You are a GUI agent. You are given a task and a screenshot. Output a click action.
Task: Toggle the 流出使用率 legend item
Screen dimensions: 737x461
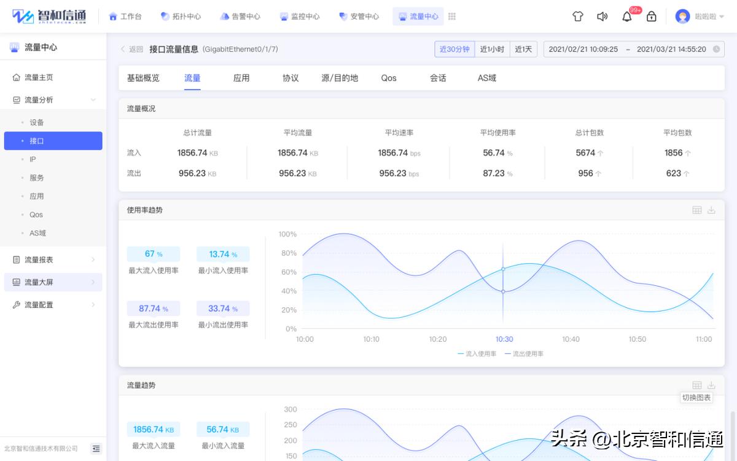[x=525, y=353]
